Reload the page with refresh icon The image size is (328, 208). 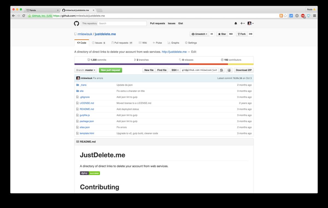pos(24,16)
